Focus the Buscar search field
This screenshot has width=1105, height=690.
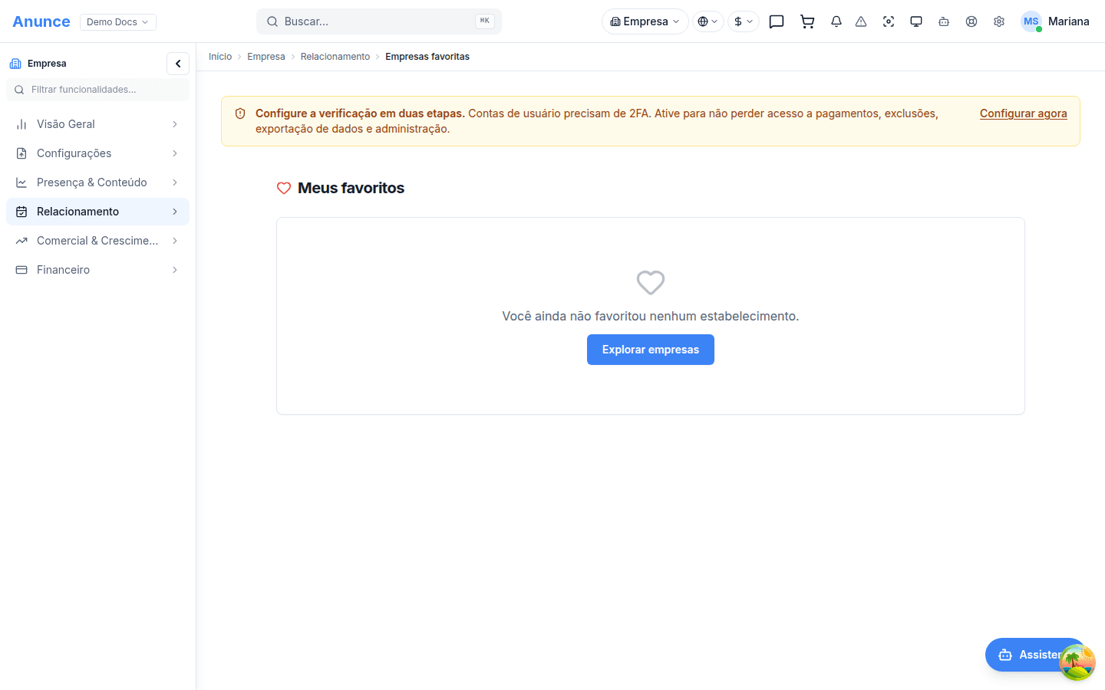[379, 21]
